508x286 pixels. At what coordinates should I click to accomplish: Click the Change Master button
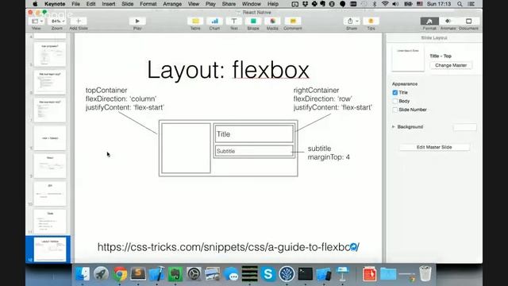tap(451, 65)
